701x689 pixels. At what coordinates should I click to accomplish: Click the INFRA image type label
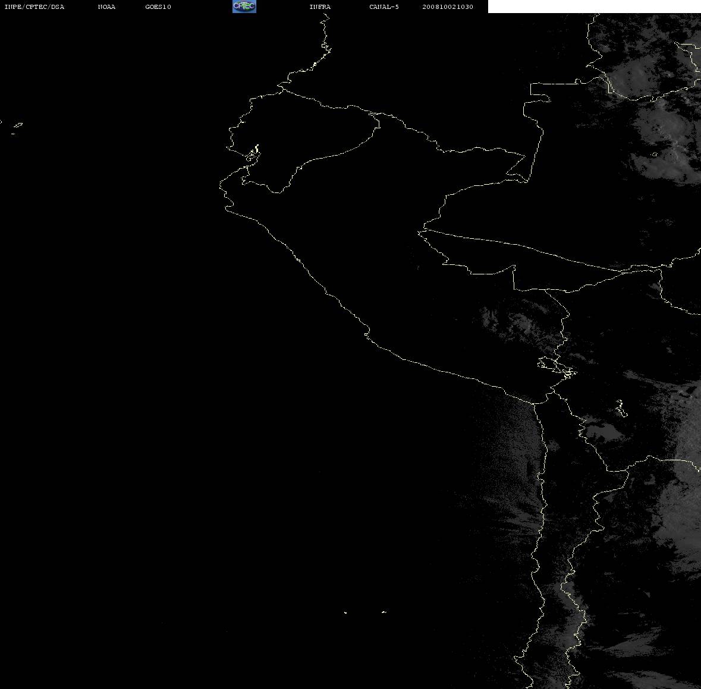click(x=320, y=7)
